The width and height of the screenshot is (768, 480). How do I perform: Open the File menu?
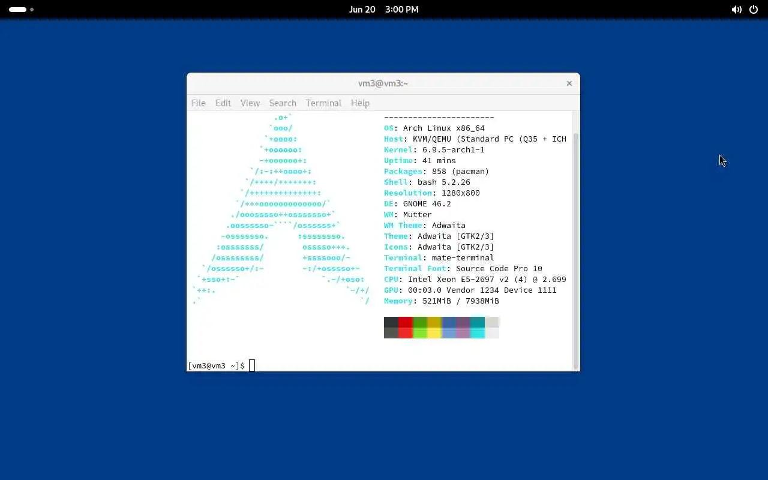tap(199, 103)
